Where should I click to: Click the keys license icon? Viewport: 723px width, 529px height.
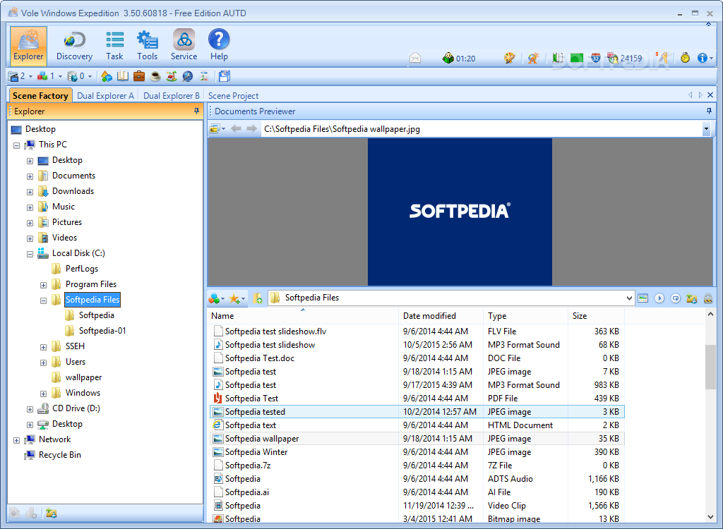663,58
